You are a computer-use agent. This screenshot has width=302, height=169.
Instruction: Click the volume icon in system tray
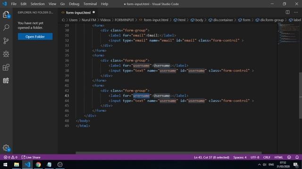(265, 165)
